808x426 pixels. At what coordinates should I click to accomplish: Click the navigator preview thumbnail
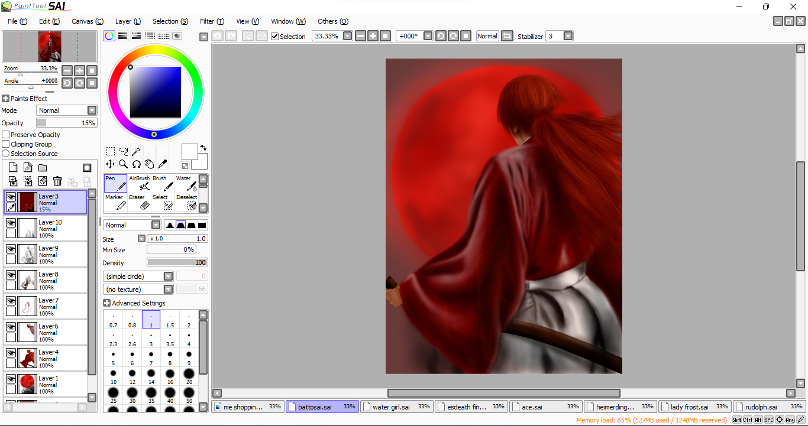[x=50, y=47]
